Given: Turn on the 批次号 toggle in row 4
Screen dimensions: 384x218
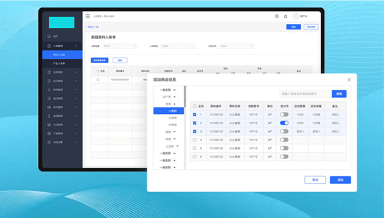Looking at the screenshot, I should point(284,140).
